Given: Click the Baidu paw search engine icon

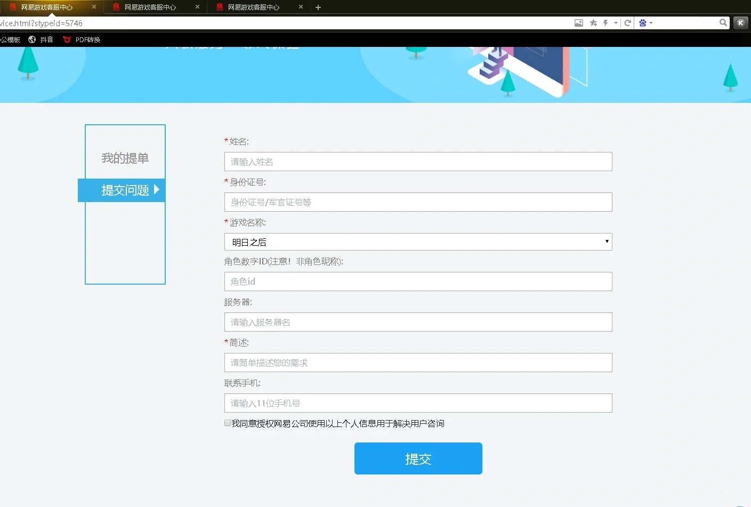Looking at the screenshot, I should 642,23.
